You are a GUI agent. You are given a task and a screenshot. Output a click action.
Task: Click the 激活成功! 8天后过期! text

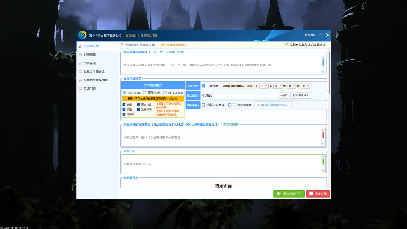[141, 36]
